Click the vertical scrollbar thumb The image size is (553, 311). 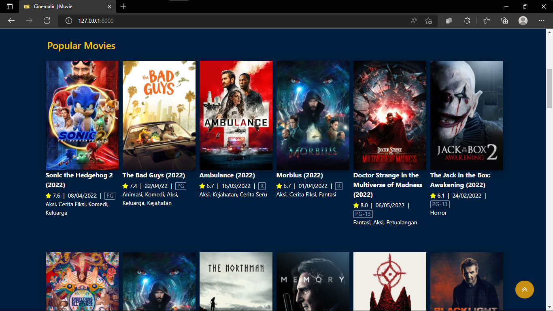coord(549,88)
